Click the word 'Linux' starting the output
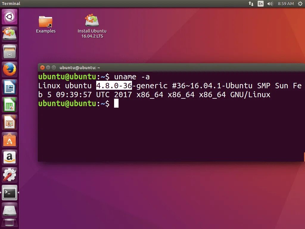 pyautogui.click(x=49, y=86)
